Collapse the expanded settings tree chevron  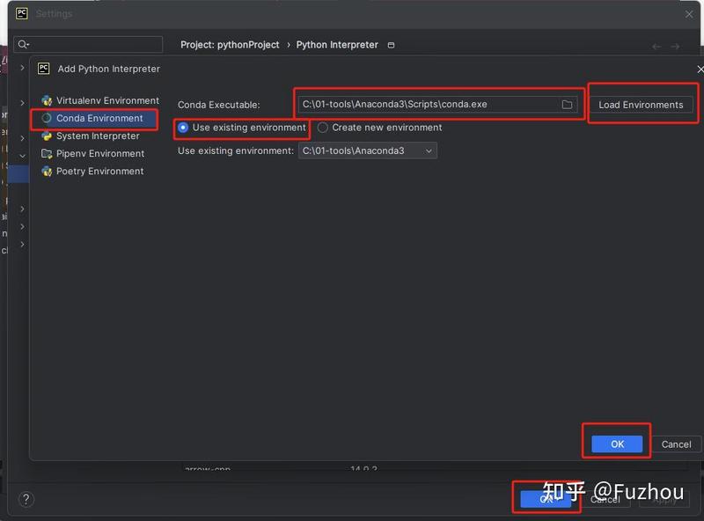[22, 156]
